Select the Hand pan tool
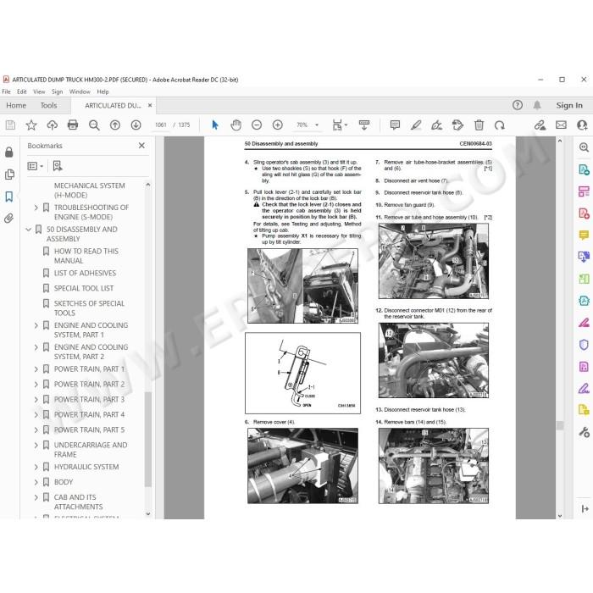 [x=236, y=125]
